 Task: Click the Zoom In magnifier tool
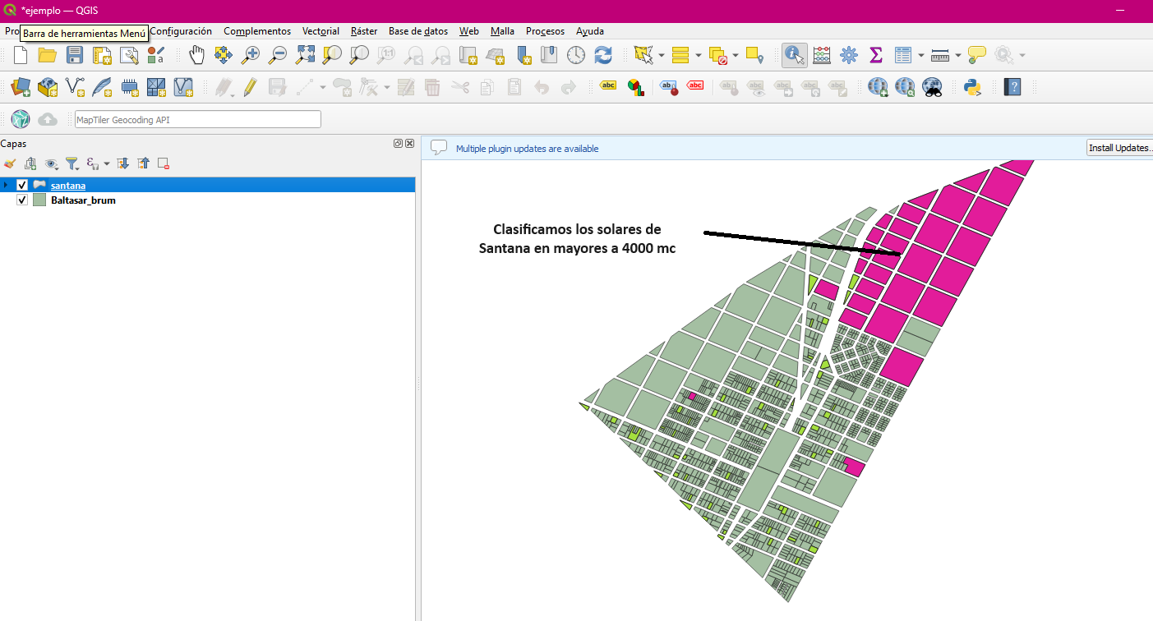click(x=251, y=55)
